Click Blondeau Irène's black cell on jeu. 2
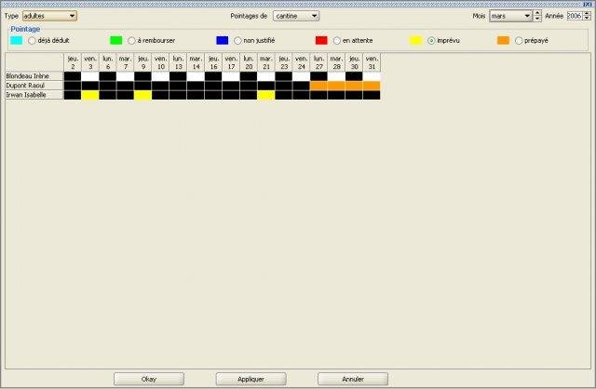Viewport: 596px width, 389px height. click(x=73, y=76)
